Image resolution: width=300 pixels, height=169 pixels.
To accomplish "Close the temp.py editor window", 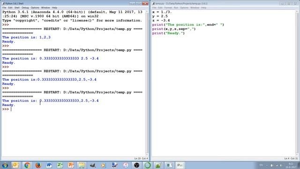I will coord(295,3).
